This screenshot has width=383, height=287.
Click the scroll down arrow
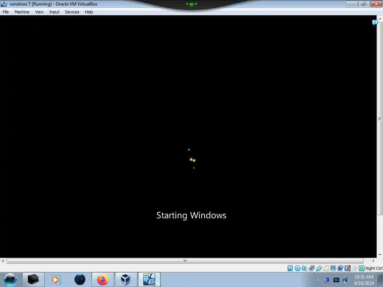380,255
